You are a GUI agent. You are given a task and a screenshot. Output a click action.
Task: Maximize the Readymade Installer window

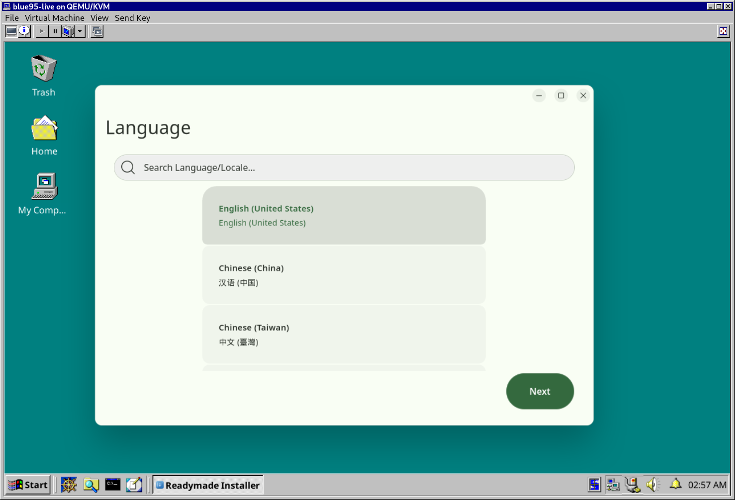pos(561,95)
